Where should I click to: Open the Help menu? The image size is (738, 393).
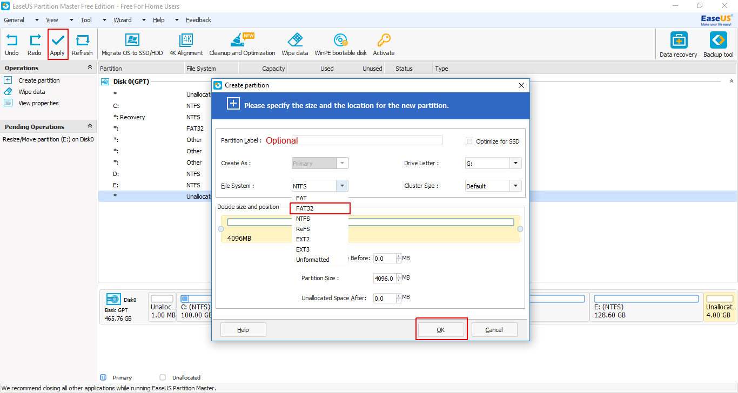click(x=159, y=20)
